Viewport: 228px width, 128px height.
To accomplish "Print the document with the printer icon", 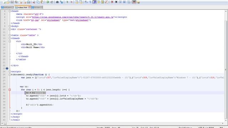I will 28,2.
